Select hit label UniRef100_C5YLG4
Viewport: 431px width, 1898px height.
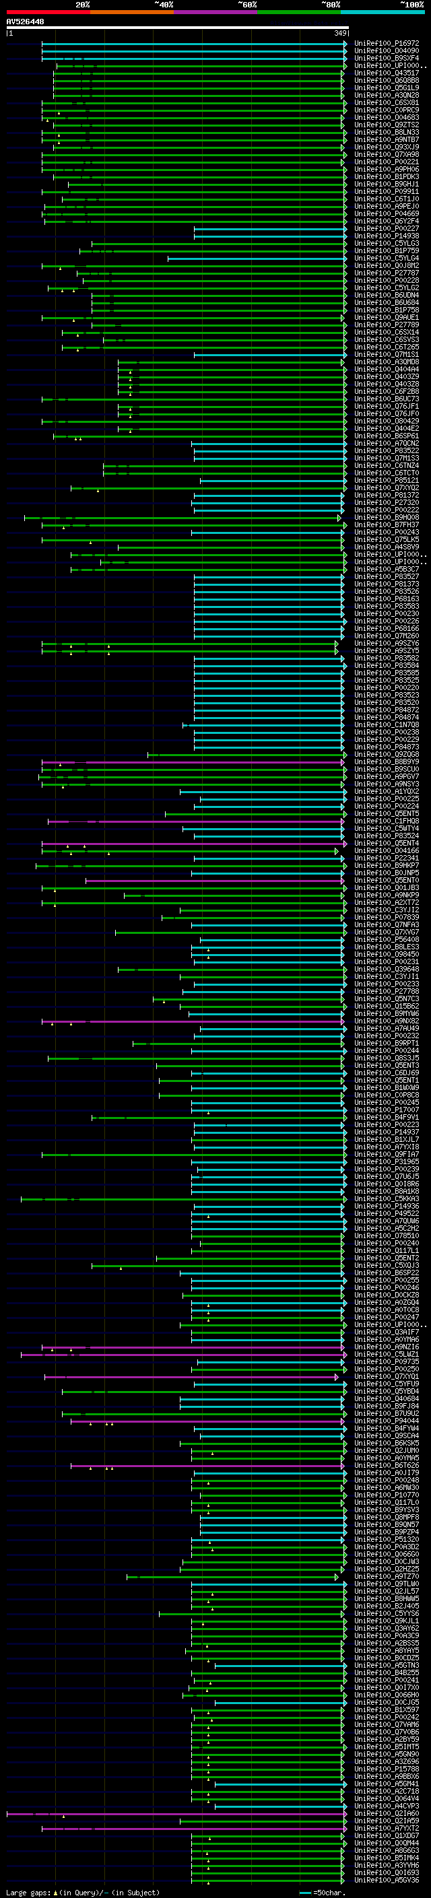[387, 258]
